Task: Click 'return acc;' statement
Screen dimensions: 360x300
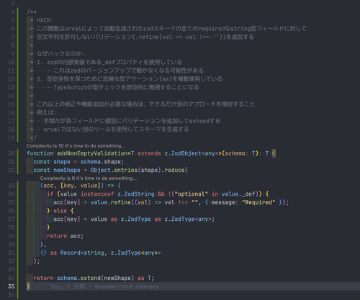Action: [x=65, y=236]
